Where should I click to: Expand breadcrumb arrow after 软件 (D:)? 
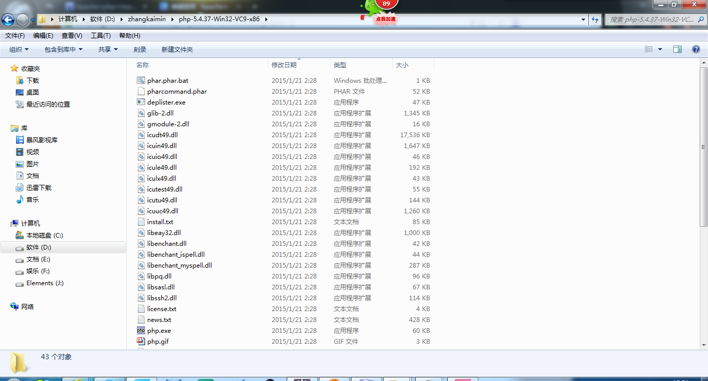(122, 19)
